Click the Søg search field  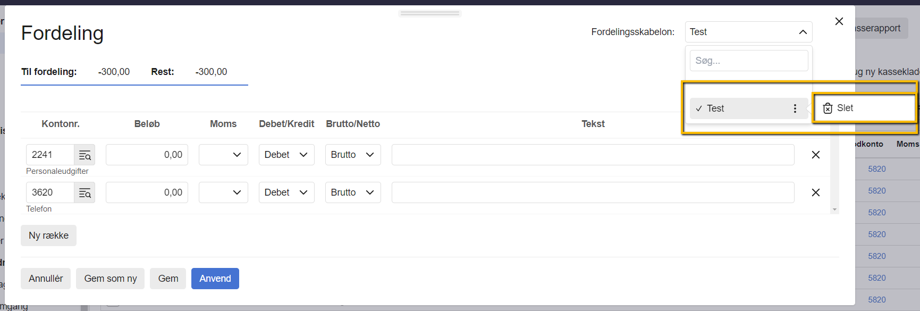click(748, 60)
